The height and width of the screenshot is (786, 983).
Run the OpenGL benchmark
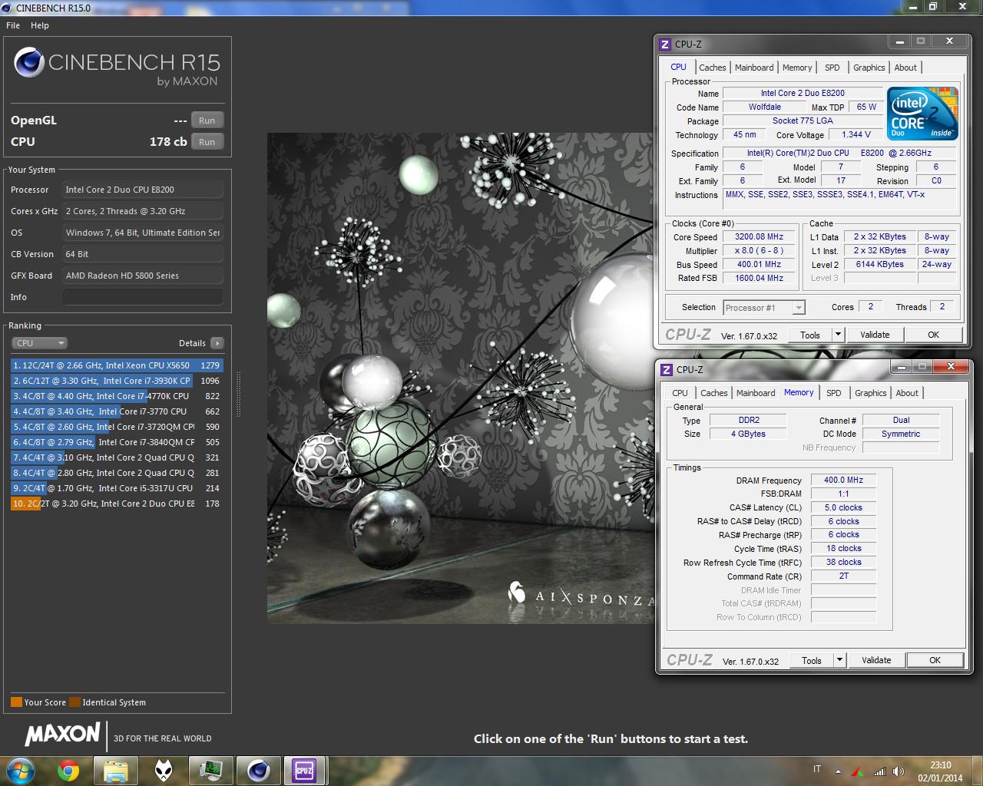pyautogui.click(x=207, y=121)
